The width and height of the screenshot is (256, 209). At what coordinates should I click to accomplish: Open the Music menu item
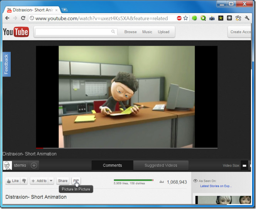147,32
